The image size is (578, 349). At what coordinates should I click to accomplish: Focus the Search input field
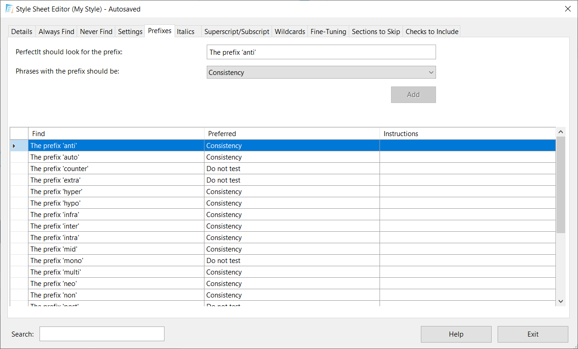[102, 334]
